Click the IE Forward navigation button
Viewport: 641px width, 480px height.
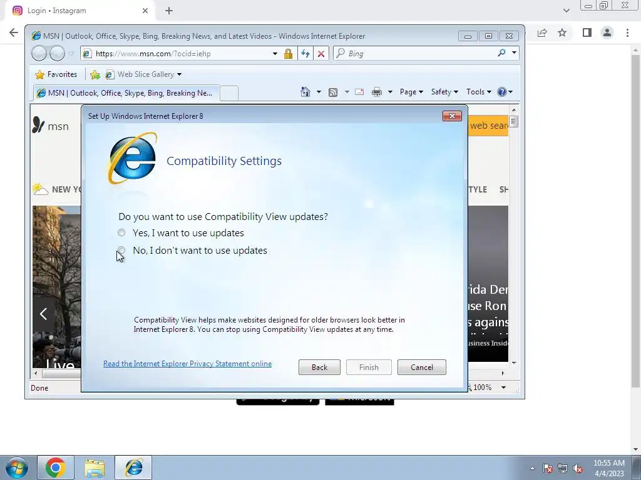tap(57, 54)
